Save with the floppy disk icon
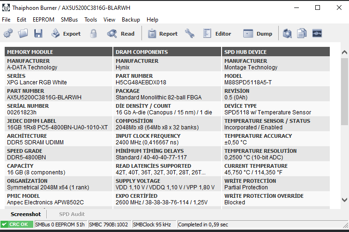 (x=38, y=34)
